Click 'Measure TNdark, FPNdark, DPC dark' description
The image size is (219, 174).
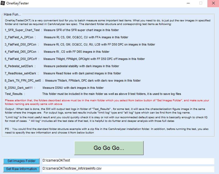click(93, 81)
